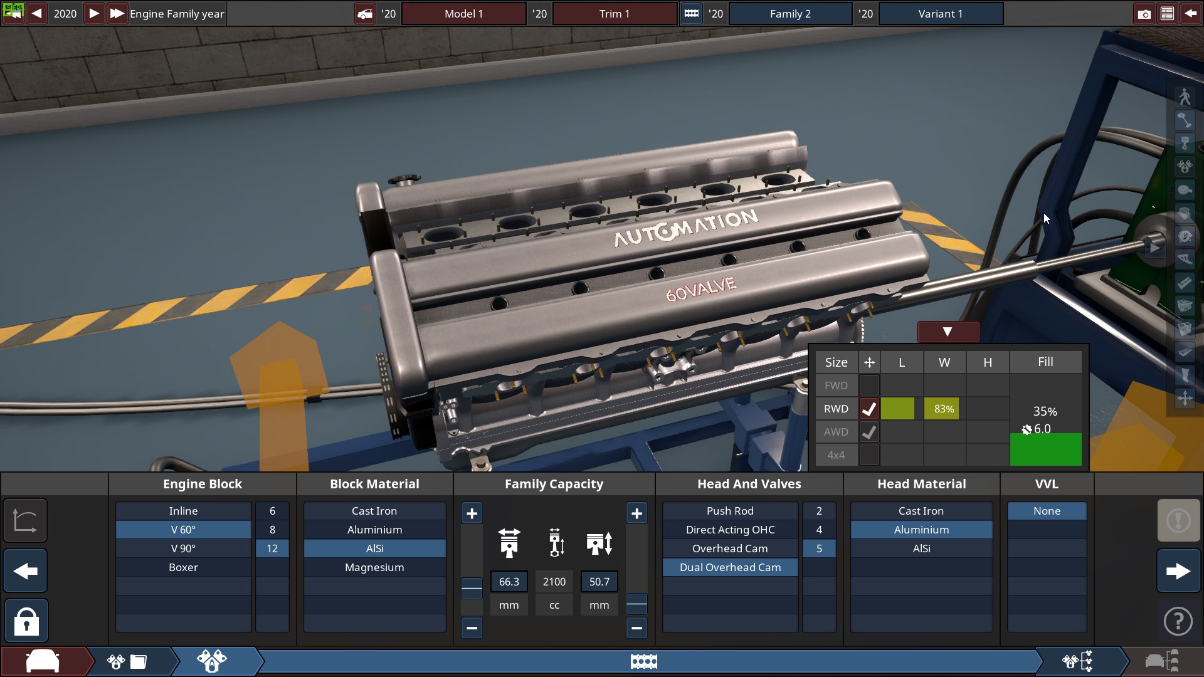1204x677 pixels.
Task: Open the engine family block tab
Action: coord(644,661)
